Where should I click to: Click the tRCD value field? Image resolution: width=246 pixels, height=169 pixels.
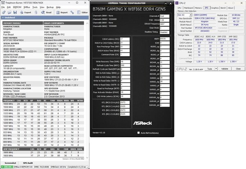pyautogui.click(x=125, y=43)
